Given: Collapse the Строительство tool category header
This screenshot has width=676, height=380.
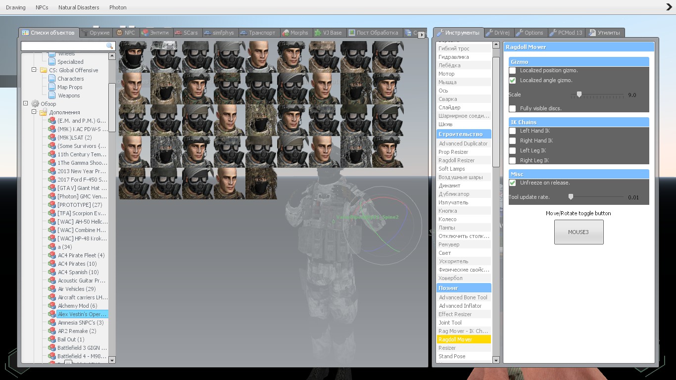Looking at the screenshot, I should tap(464, 134).
